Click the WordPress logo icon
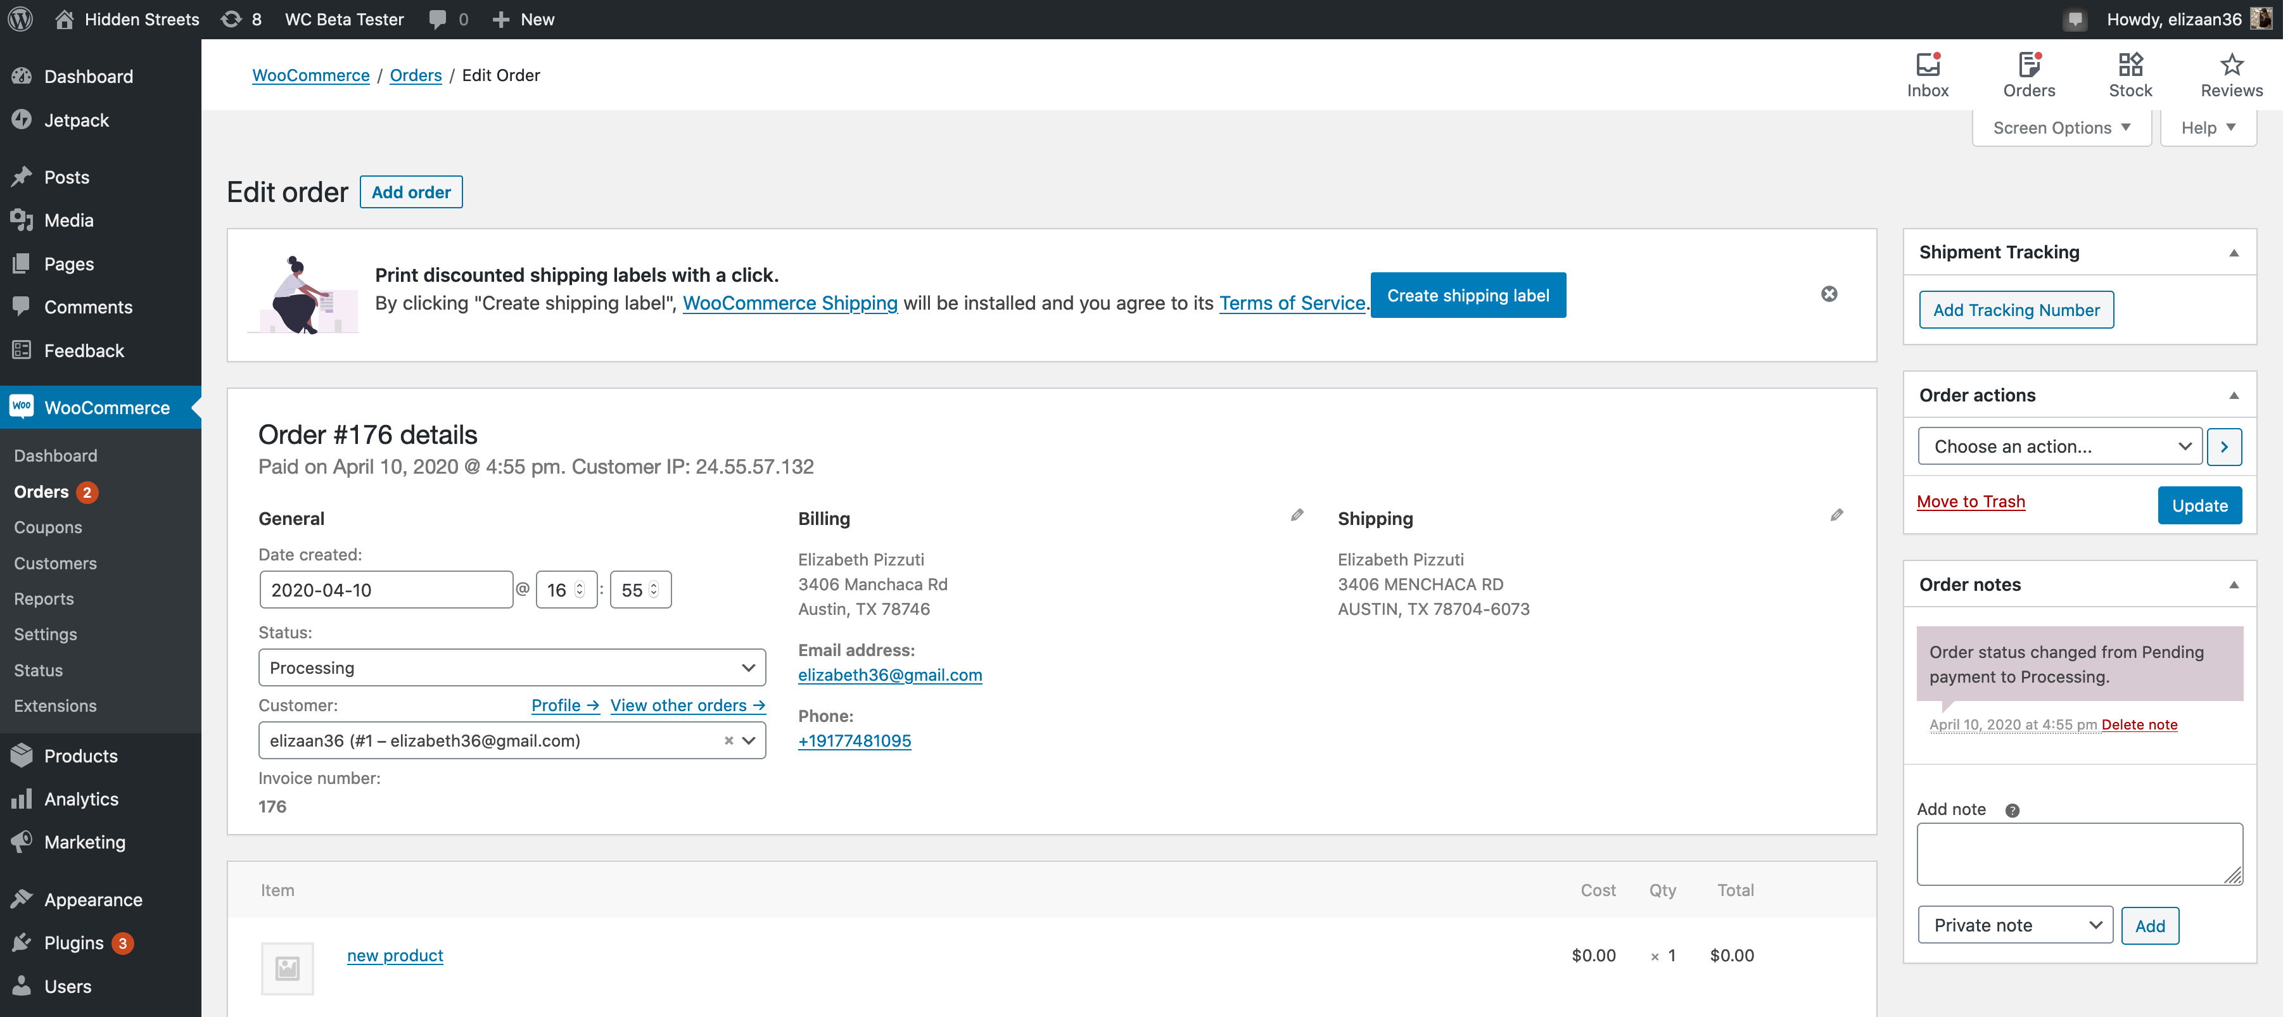 20,18
